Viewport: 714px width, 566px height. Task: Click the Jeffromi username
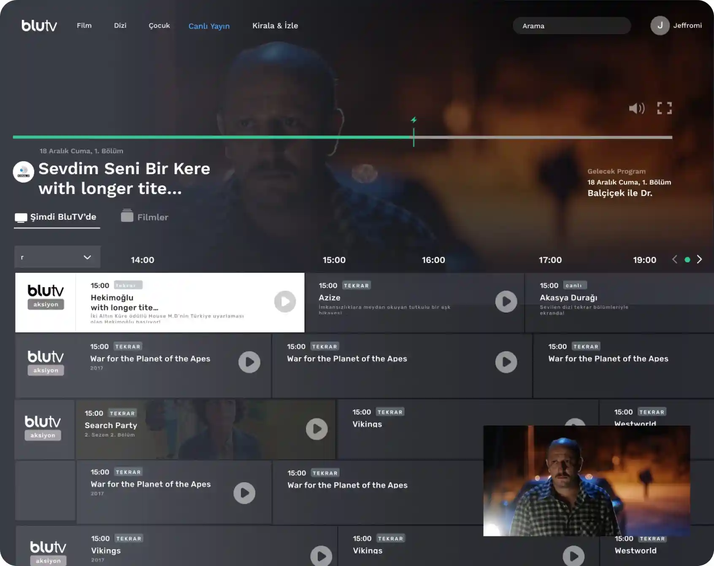tap(687, 25)
